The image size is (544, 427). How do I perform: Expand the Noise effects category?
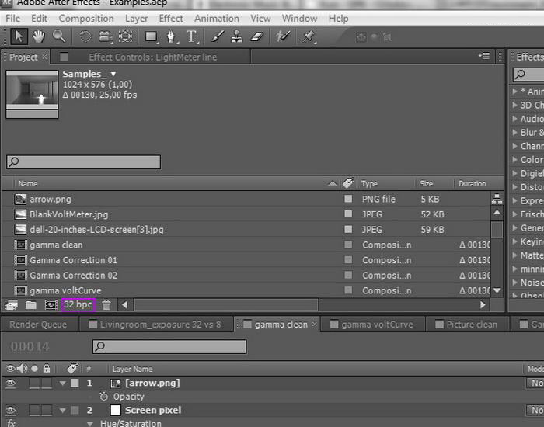tap(514, 283)
